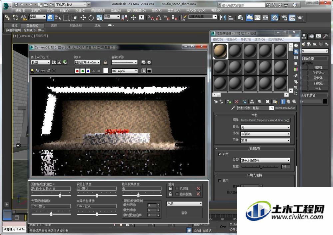Screen dimensions: 333x235
Task: Click the teapot Render Production icon
Action: coord(300,17)
